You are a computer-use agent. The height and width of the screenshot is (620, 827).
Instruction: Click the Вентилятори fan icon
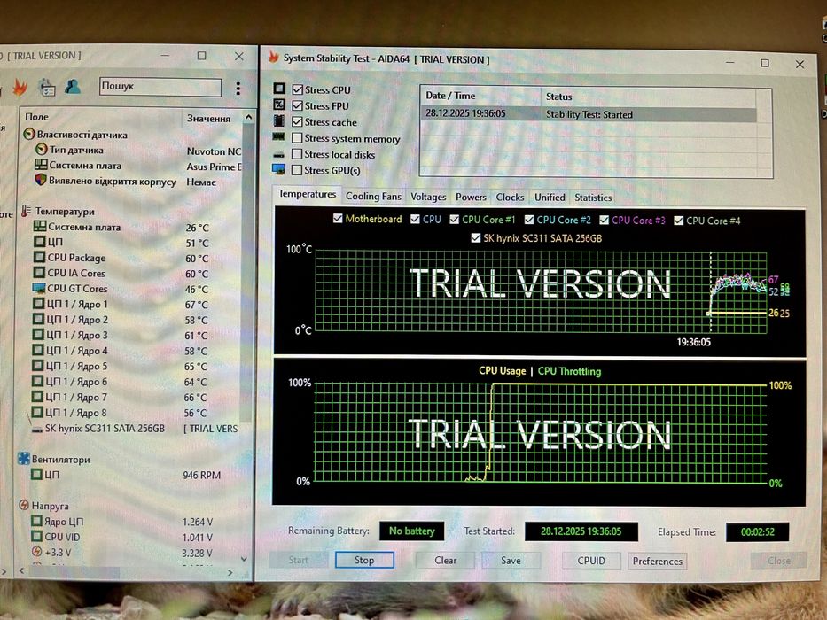pyautogui.click(x=24, y=458)
